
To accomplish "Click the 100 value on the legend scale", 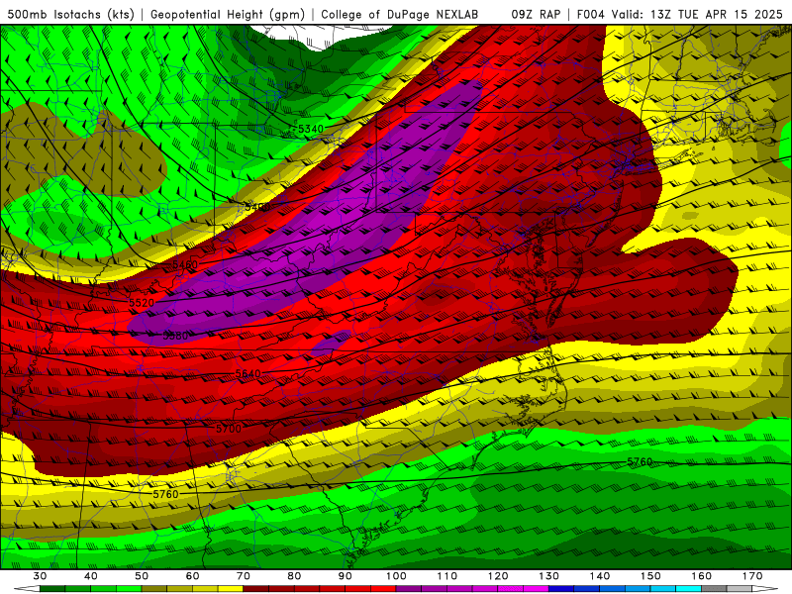I will (396, 576).
